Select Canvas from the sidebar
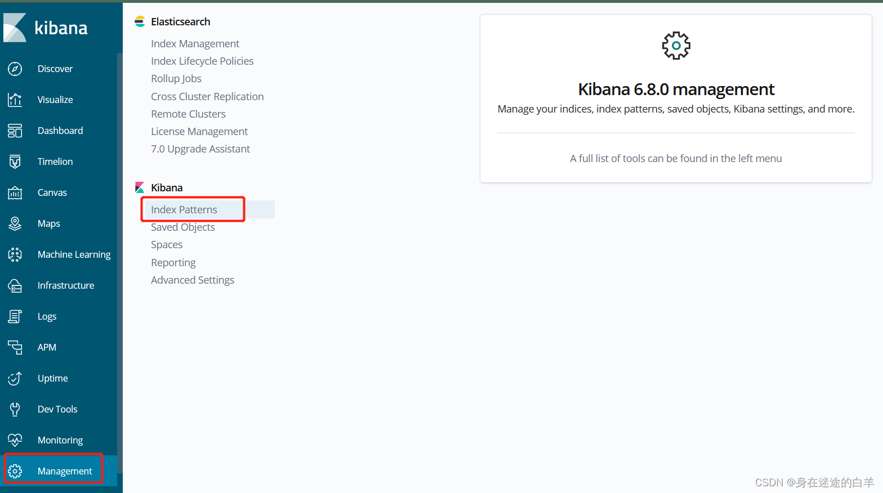The height and width of the screenshot is (493, 883). coord(52,192)
